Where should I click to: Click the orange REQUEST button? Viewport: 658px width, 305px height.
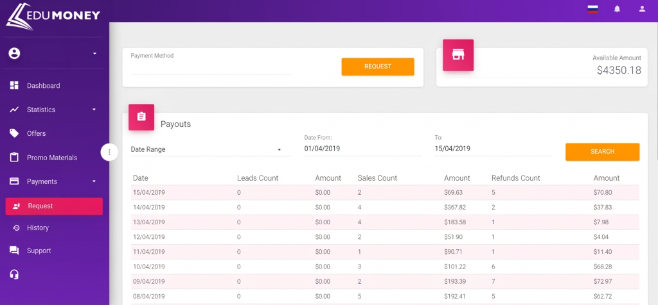(378, 67)
